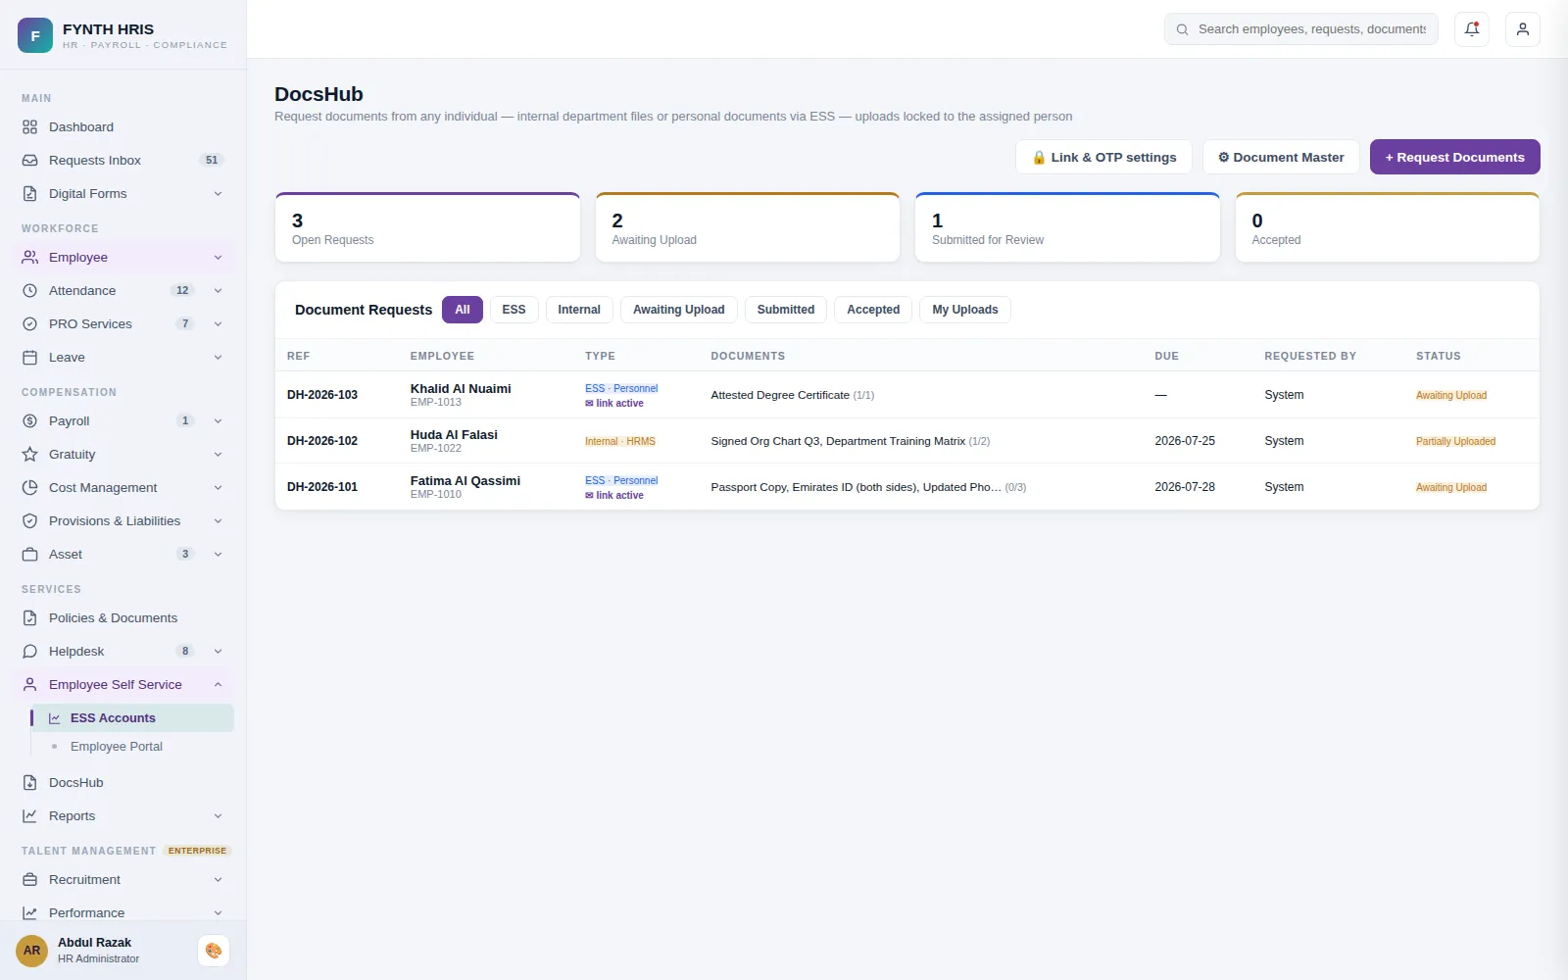This screenshot has width=1568, height=980.
Task: Click the Provisions & Liabilities shield icon
Action: [30, 521]
